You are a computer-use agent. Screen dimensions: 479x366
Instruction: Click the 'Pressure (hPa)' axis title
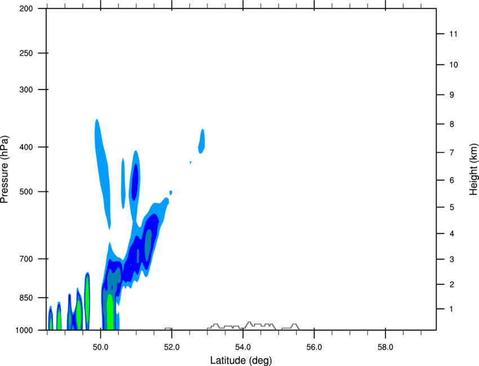click(x=5, y=169)
